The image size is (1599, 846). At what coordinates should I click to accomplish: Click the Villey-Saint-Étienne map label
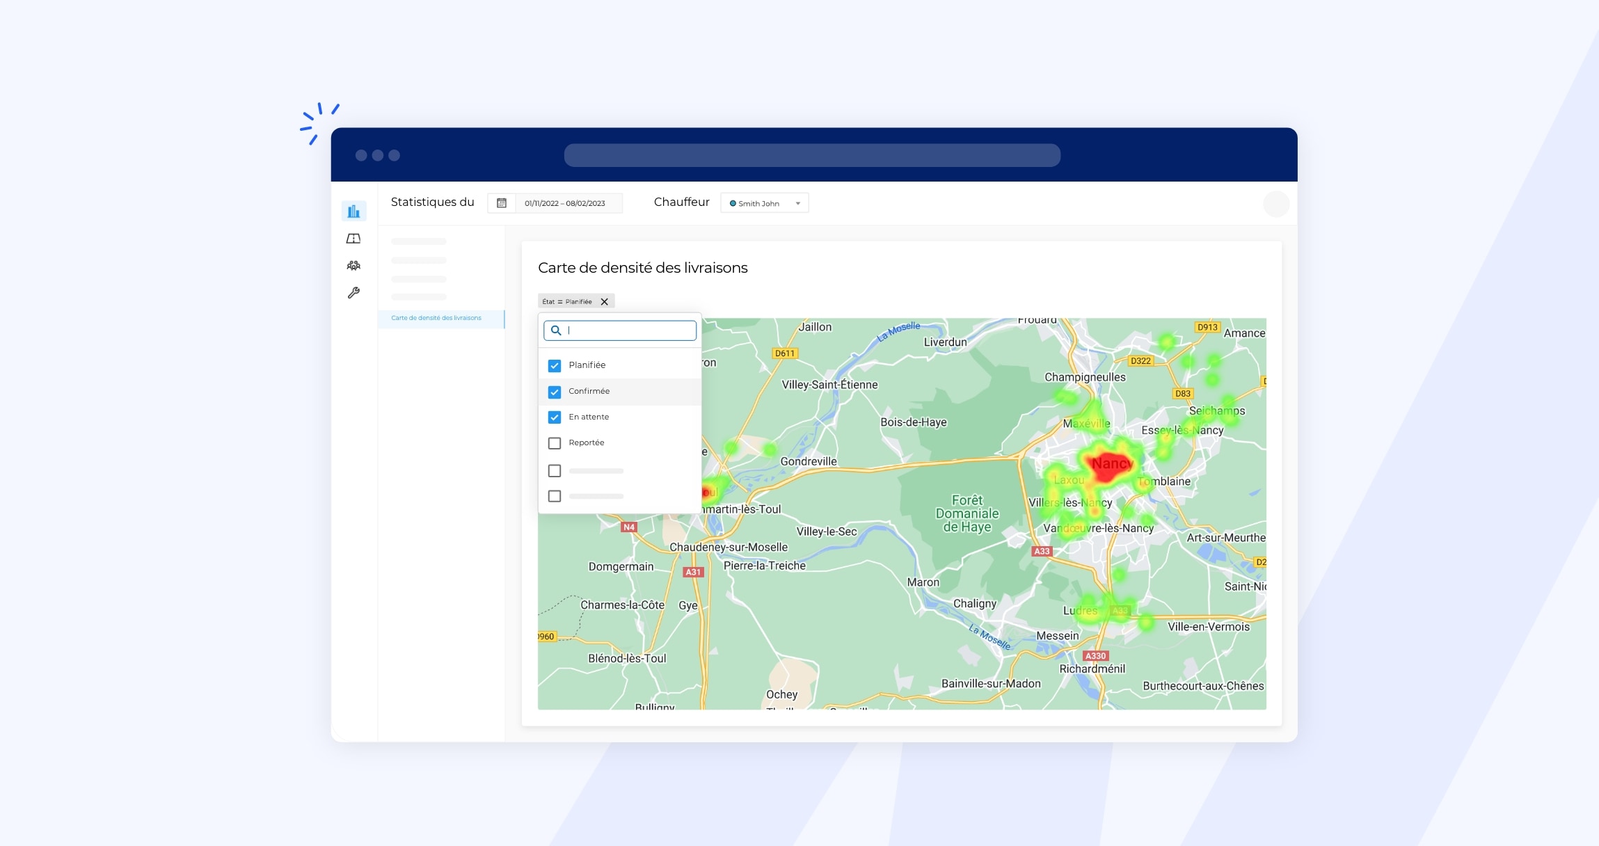click(829, 385)
